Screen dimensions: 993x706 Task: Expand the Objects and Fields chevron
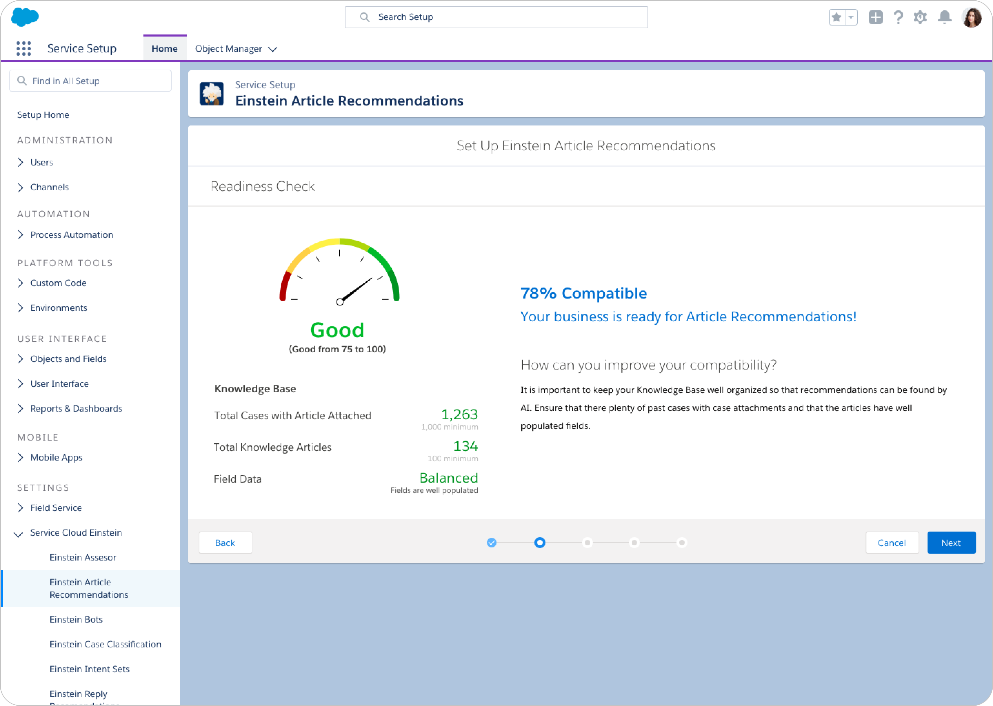pyautogui.click(x=20, y=359)
